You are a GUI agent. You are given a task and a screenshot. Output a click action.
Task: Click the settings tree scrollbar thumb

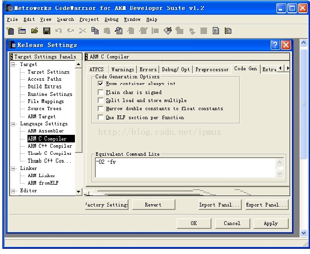coord(78,111)
